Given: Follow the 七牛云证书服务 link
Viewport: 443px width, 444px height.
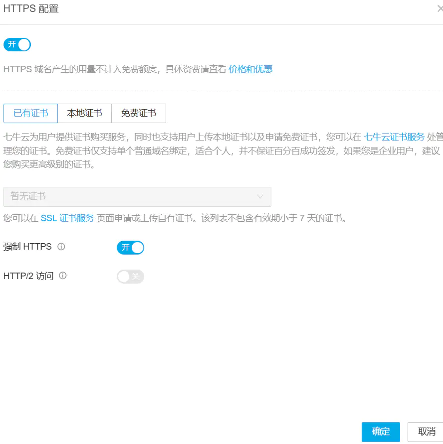Looking at the screenshot, I should (394, 137).
